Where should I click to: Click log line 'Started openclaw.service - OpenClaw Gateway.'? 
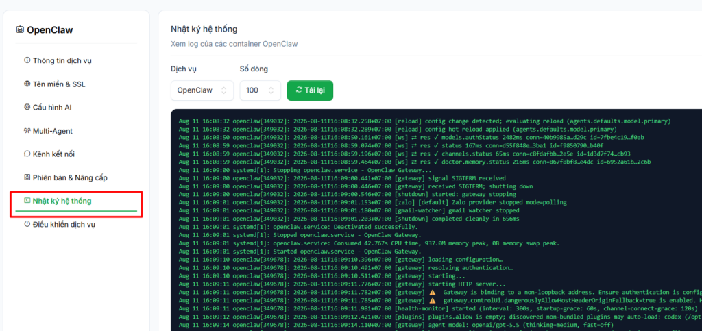coord(300,252)
